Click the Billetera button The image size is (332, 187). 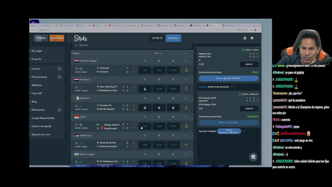173,38
